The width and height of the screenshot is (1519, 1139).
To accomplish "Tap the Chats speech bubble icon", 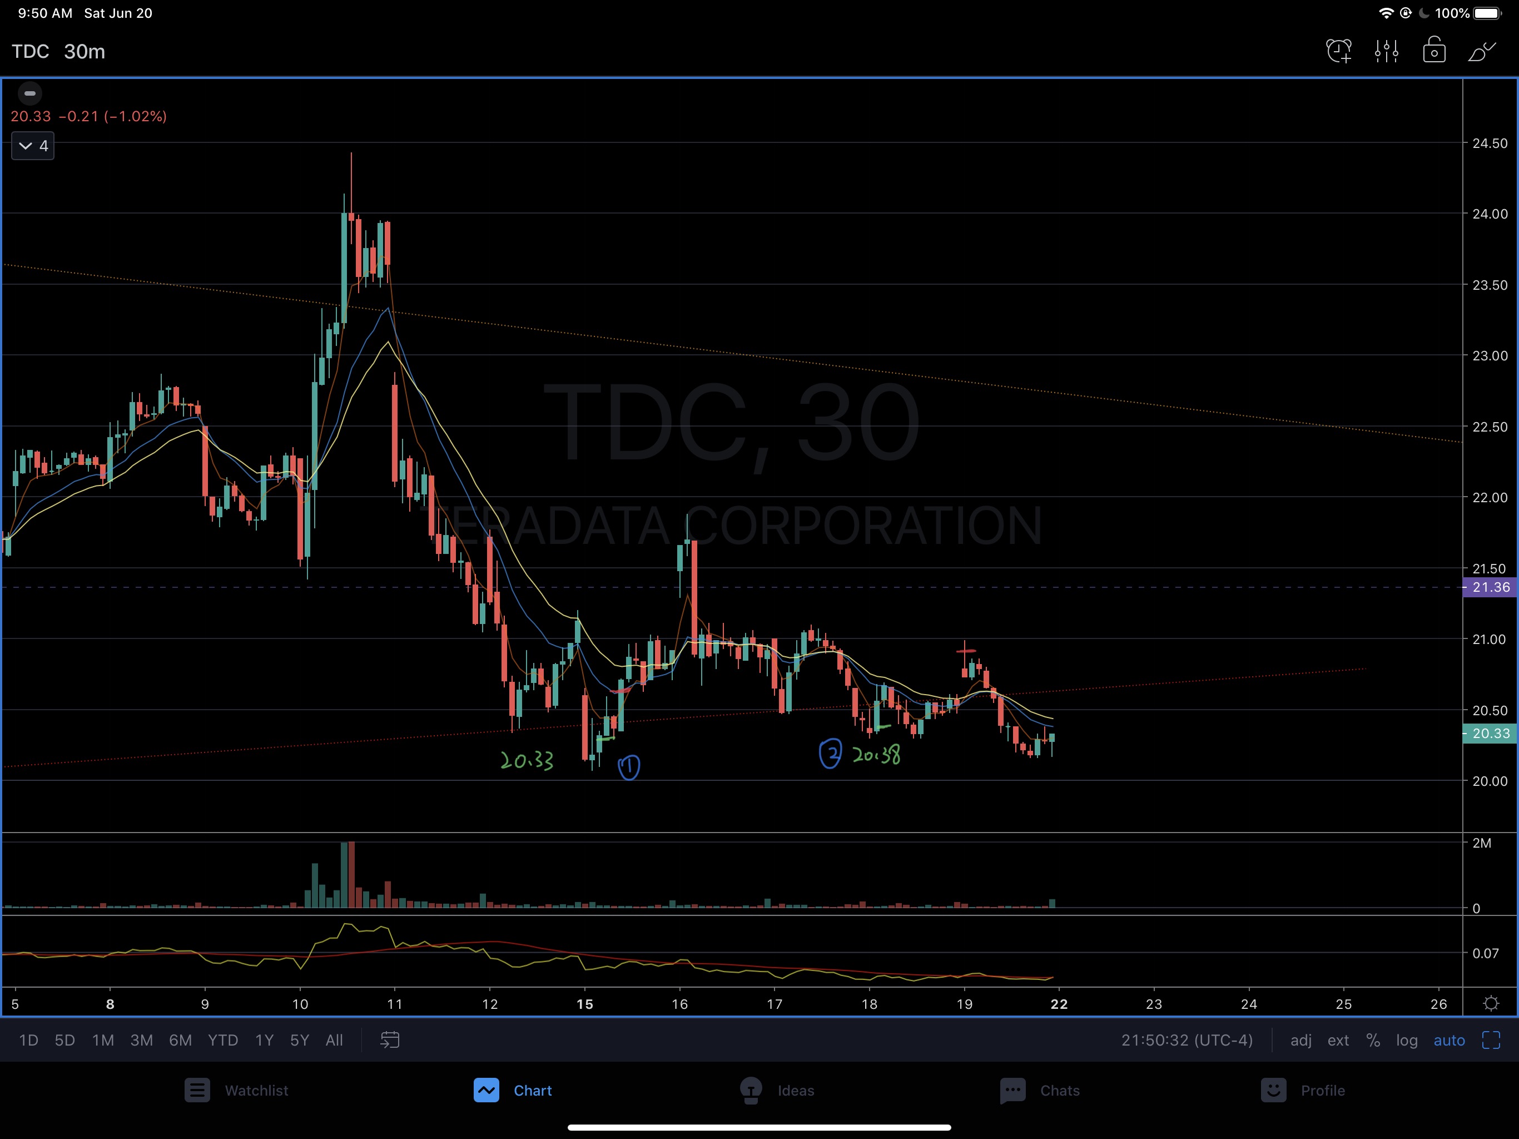I will (x=1013, y=1090).
